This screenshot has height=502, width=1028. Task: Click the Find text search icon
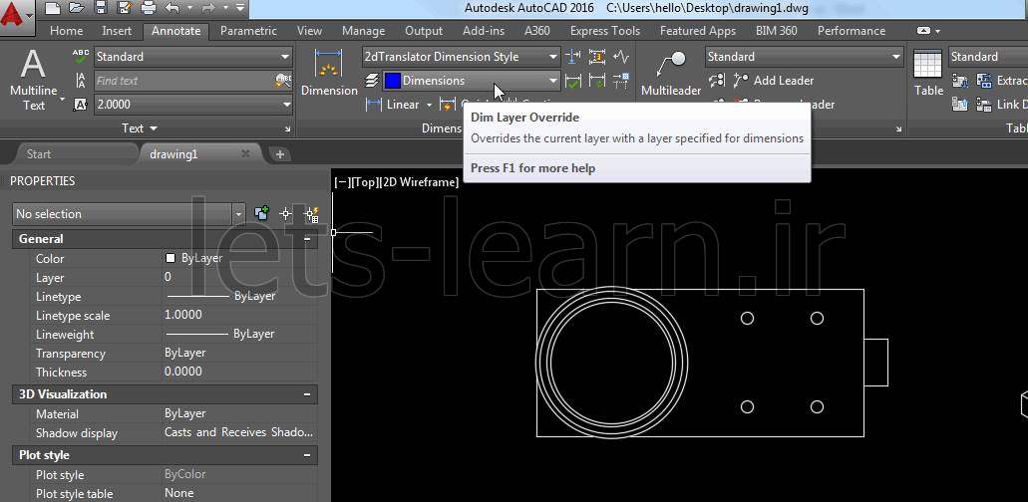(282, 81)
